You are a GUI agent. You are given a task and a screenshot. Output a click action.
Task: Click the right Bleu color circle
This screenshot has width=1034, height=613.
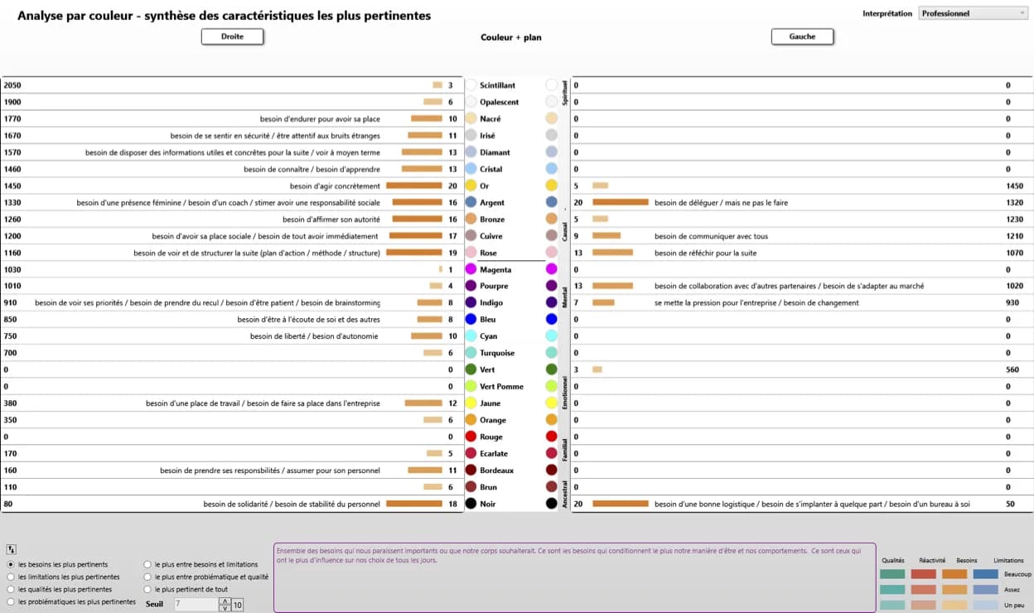(552, 319)
